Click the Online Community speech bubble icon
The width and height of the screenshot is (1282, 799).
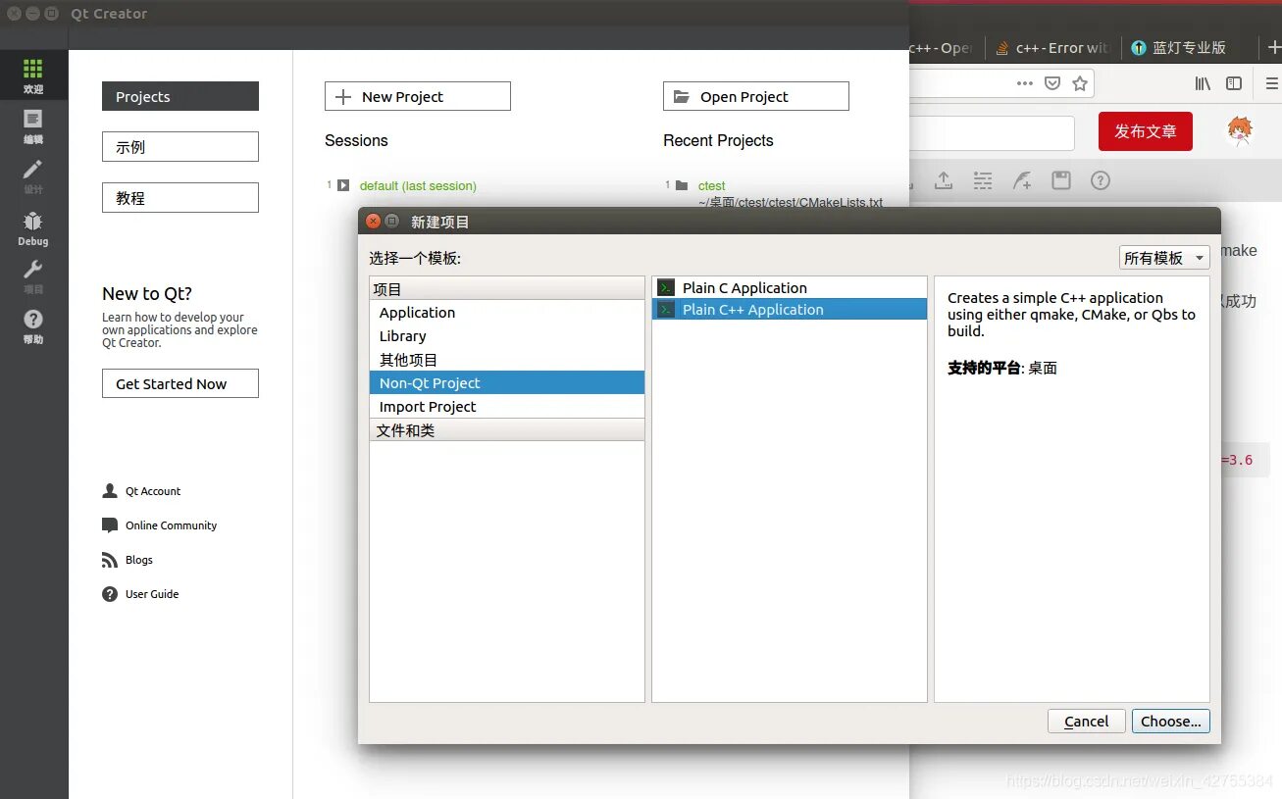click(x=110, y=525)
